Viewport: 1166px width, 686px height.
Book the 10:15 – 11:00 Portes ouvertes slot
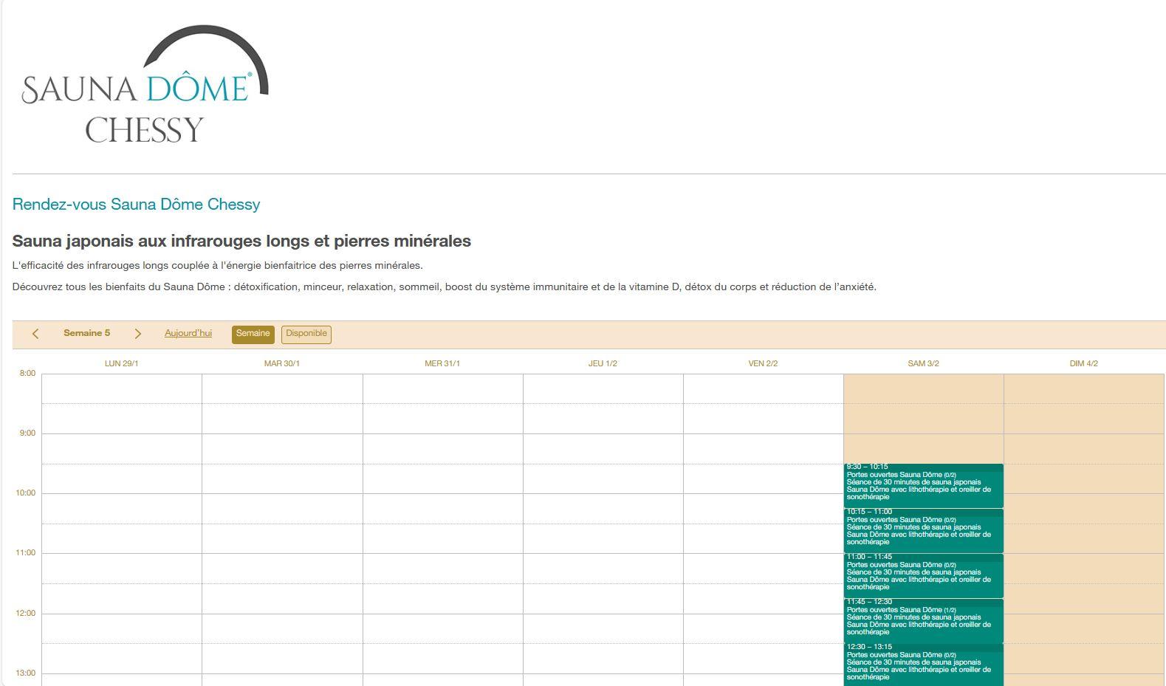tap(923, 530)
